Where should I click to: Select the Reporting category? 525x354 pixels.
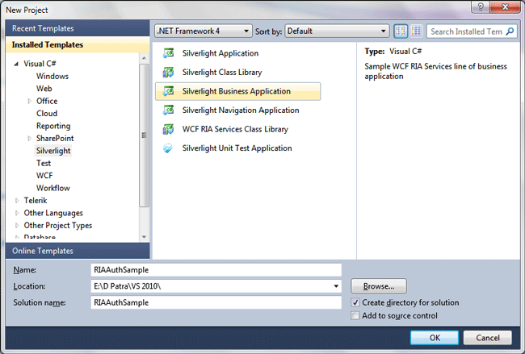coord(53,126)
